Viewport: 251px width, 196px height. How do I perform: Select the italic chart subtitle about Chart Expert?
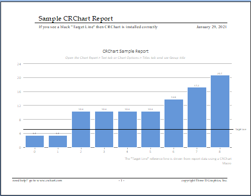[125, 58]
